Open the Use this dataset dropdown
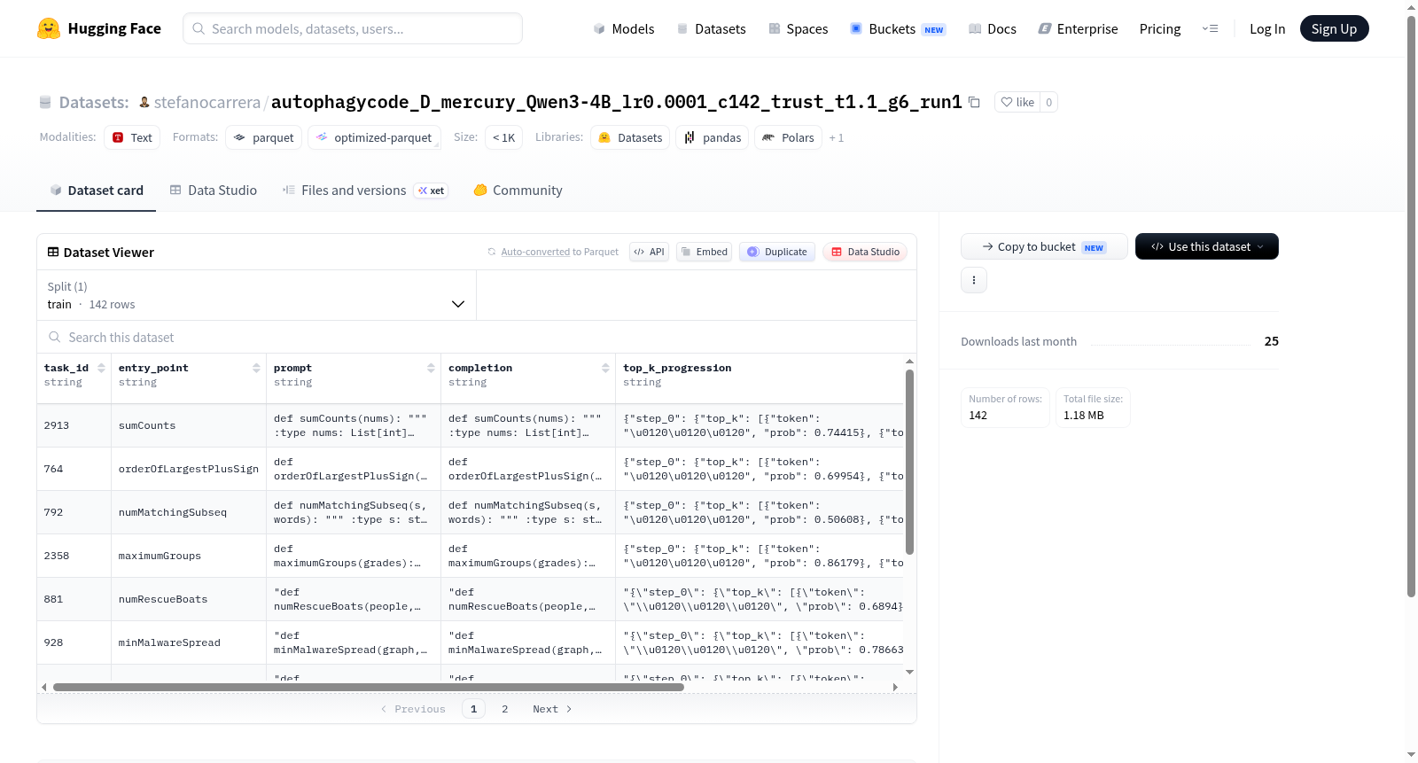1418x763 pixels. click(1207, 246)
